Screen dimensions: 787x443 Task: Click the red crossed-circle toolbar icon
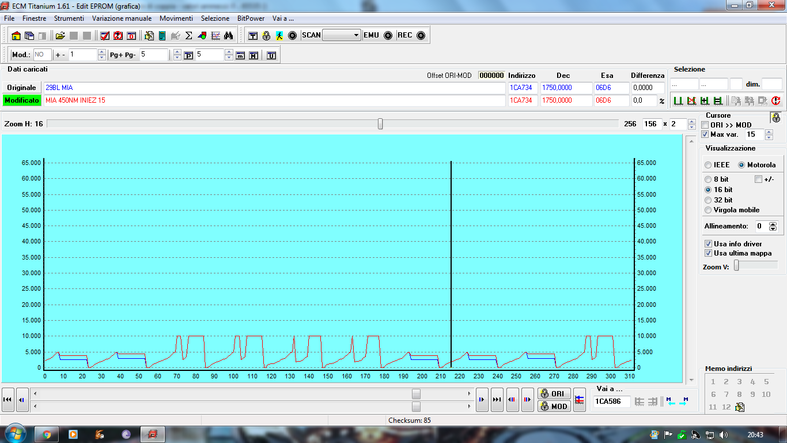click(x=118, y=35)
